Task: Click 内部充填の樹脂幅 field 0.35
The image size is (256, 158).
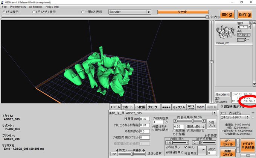Action: click(178, 126)
